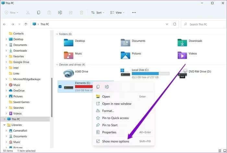Select the DVD RW Drive (D:) icon
This screenshot has width=227, height=153.
[182, 73]
